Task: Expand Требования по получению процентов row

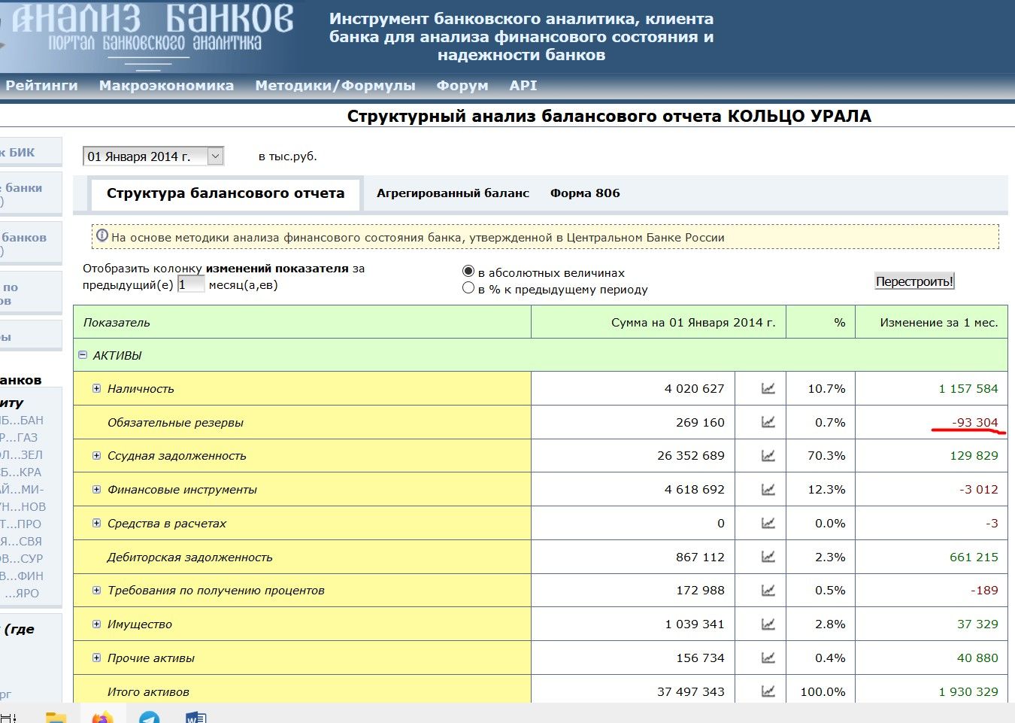Action: [96, 591]
